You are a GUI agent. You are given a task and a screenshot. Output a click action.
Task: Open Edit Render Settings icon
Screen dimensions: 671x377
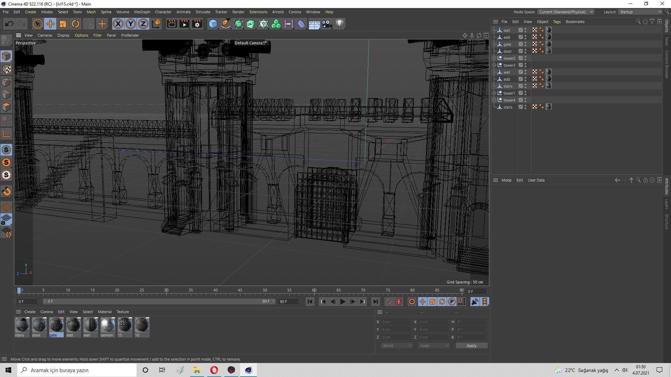coord(197,24)
